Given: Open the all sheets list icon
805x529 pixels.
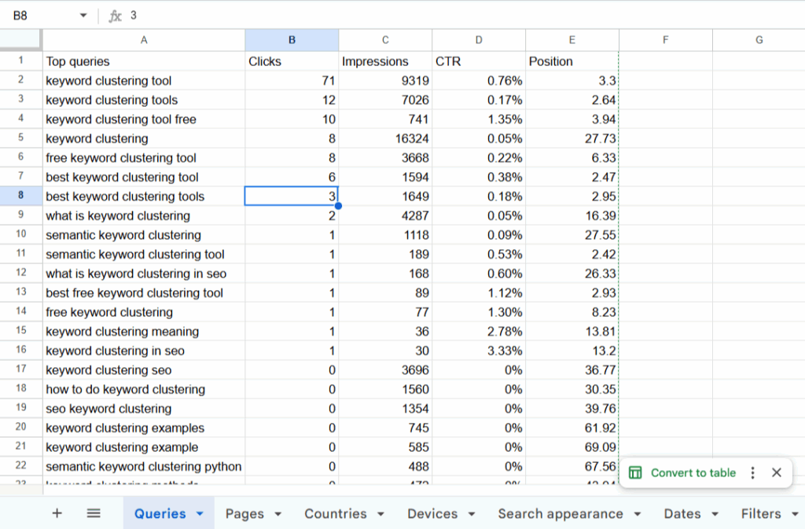Looking at the screenshot, I should (94, 513).
